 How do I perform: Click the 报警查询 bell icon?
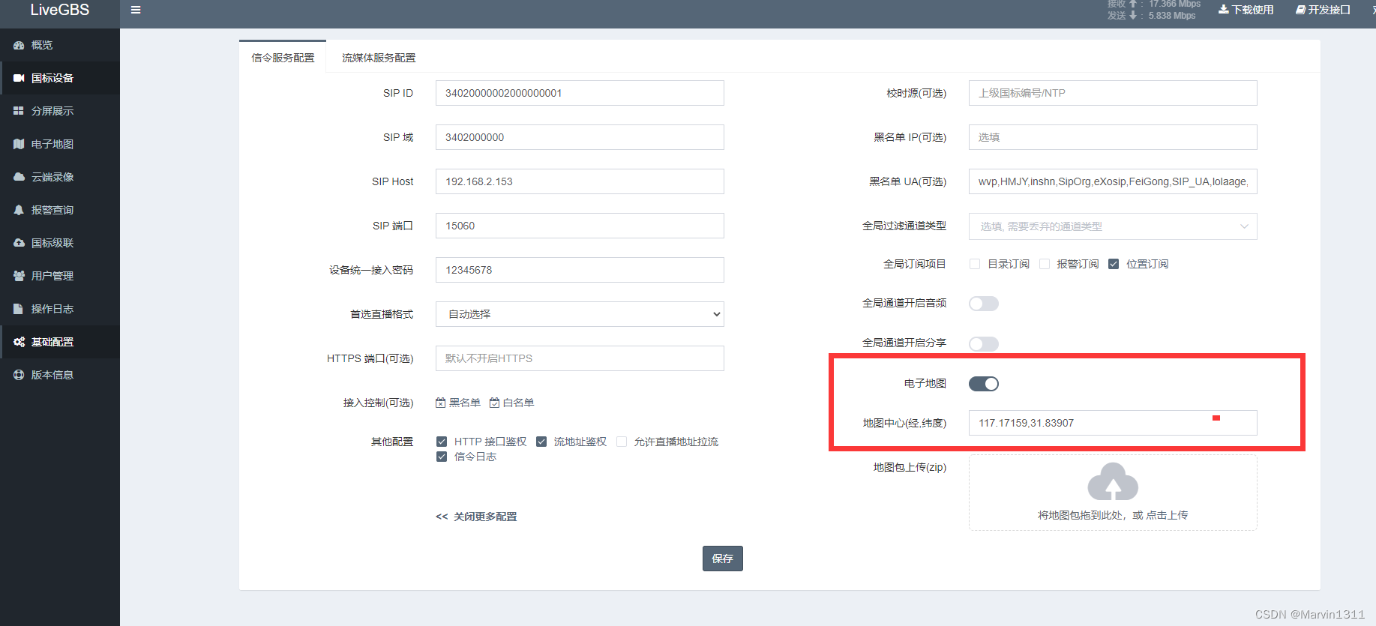click(19, 210)
